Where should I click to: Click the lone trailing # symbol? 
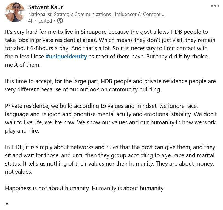click(x=7, y=205)
